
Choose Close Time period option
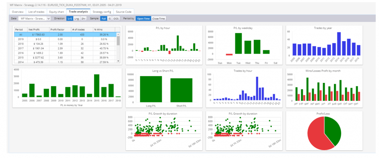(158, 19)
